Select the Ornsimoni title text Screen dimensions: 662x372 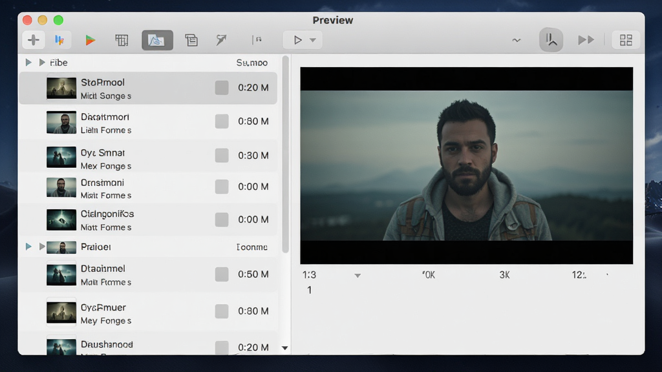point(102,183)
